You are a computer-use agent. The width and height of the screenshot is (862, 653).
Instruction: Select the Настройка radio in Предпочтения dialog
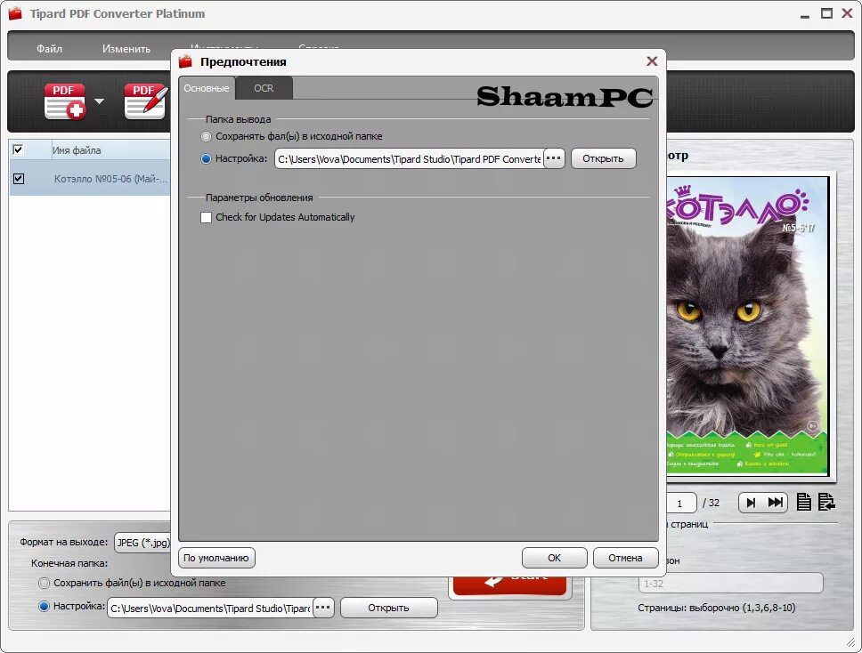coord(207,158)
